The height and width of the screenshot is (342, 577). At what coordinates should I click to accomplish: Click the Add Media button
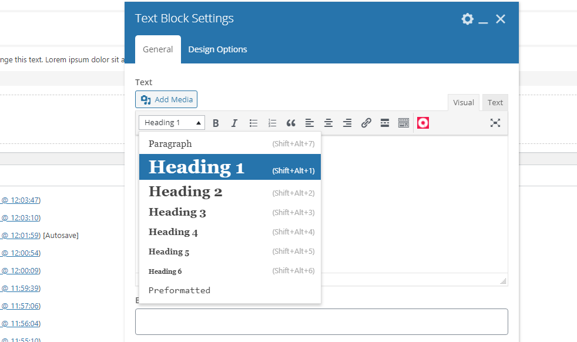(166, 99)
